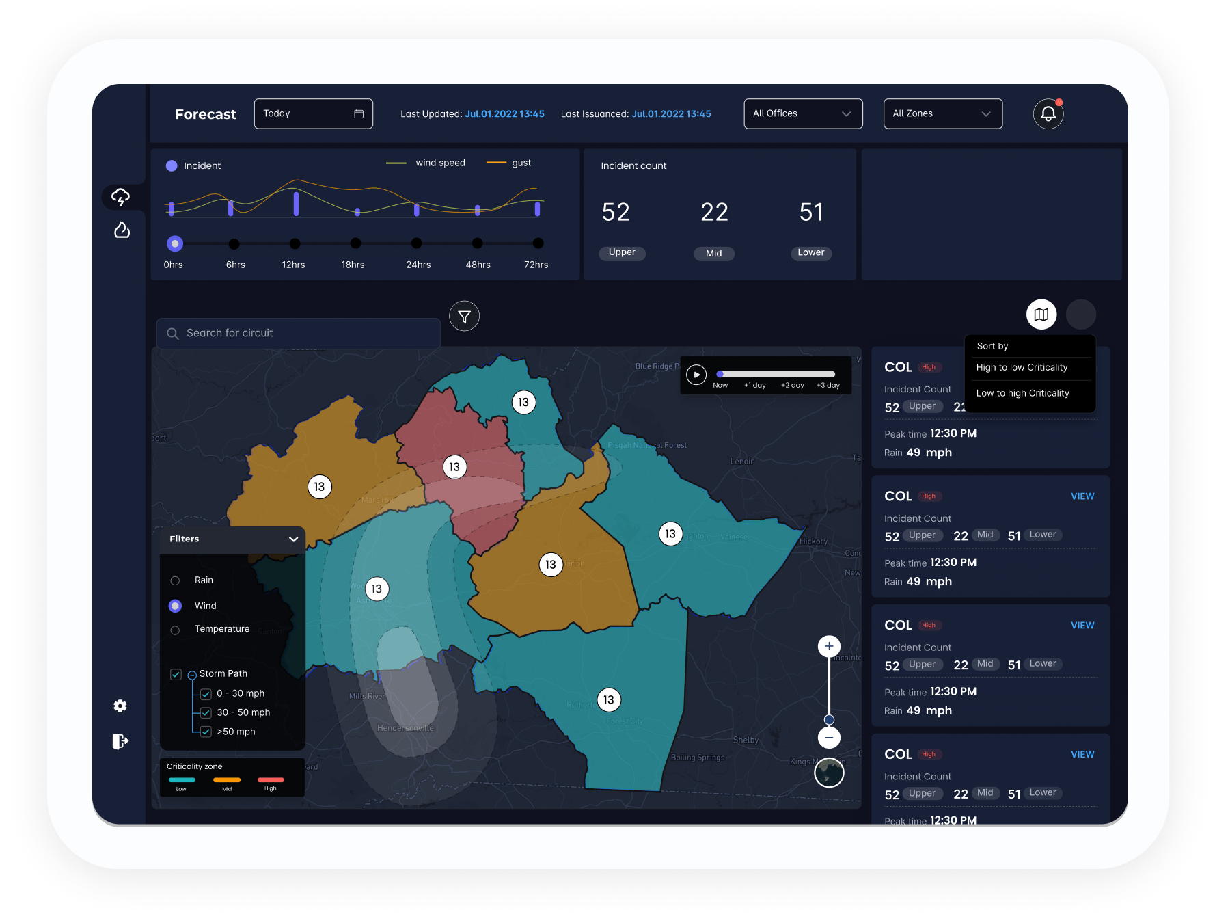Focus the Search for circuit field
This screenshot has height=923, width=1215.
pos(299,334)
